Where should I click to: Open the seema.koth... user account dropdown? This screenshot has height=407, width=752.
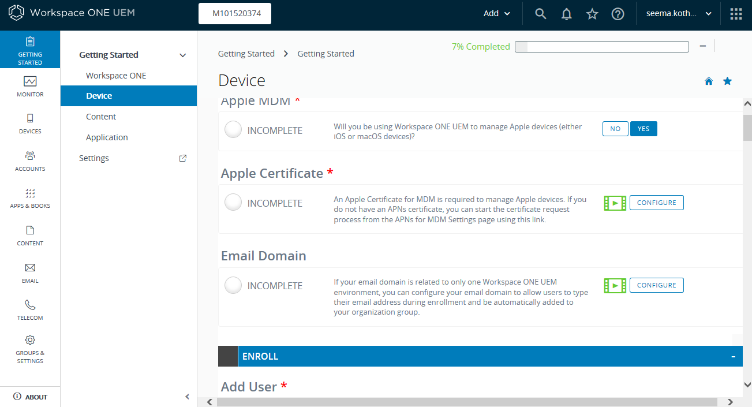pyautogui.click(x=679, y=14)
